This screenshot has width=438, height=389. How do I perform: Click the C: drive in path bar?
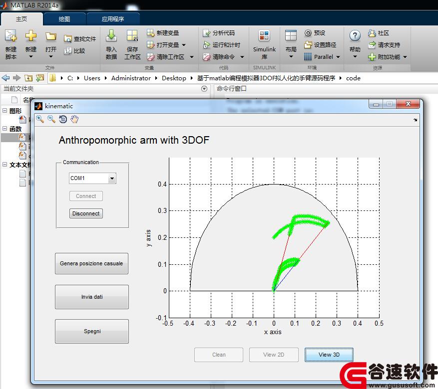(x=70, y=78)
